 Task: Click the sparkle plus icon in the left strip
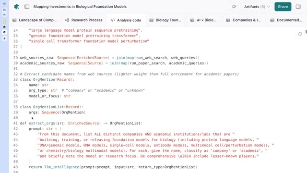pyautogui.click(x=4, y=38)
